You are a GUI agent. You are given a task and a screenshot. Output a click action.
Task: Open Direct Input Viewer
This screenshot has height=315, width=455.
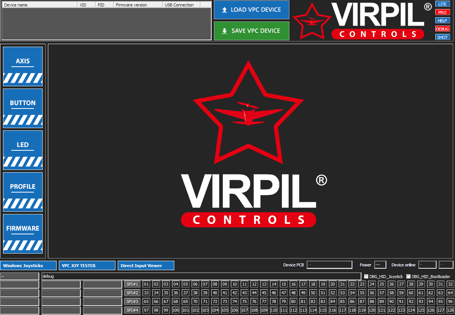[x=146, y=266]
